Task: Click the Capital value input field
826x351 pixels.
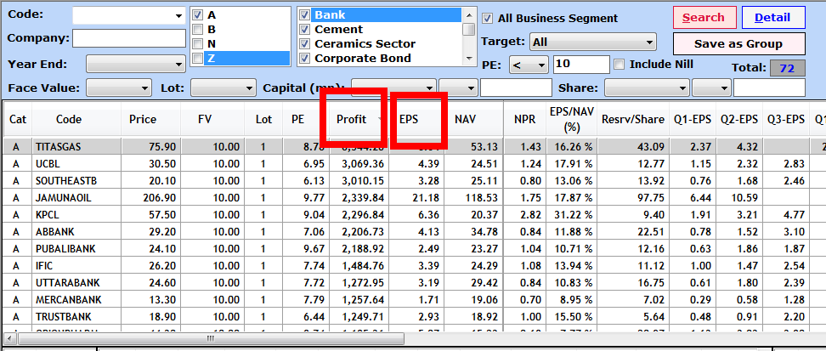Action: [x=517, y=88]
